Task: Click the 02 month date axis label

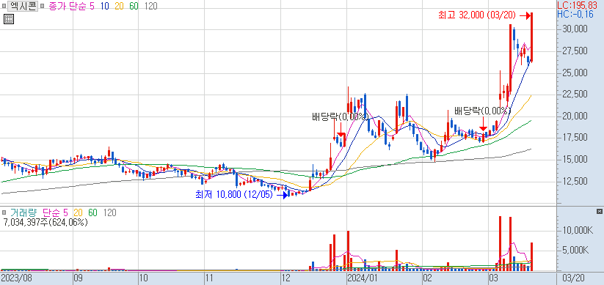Action: coord(427,278)
